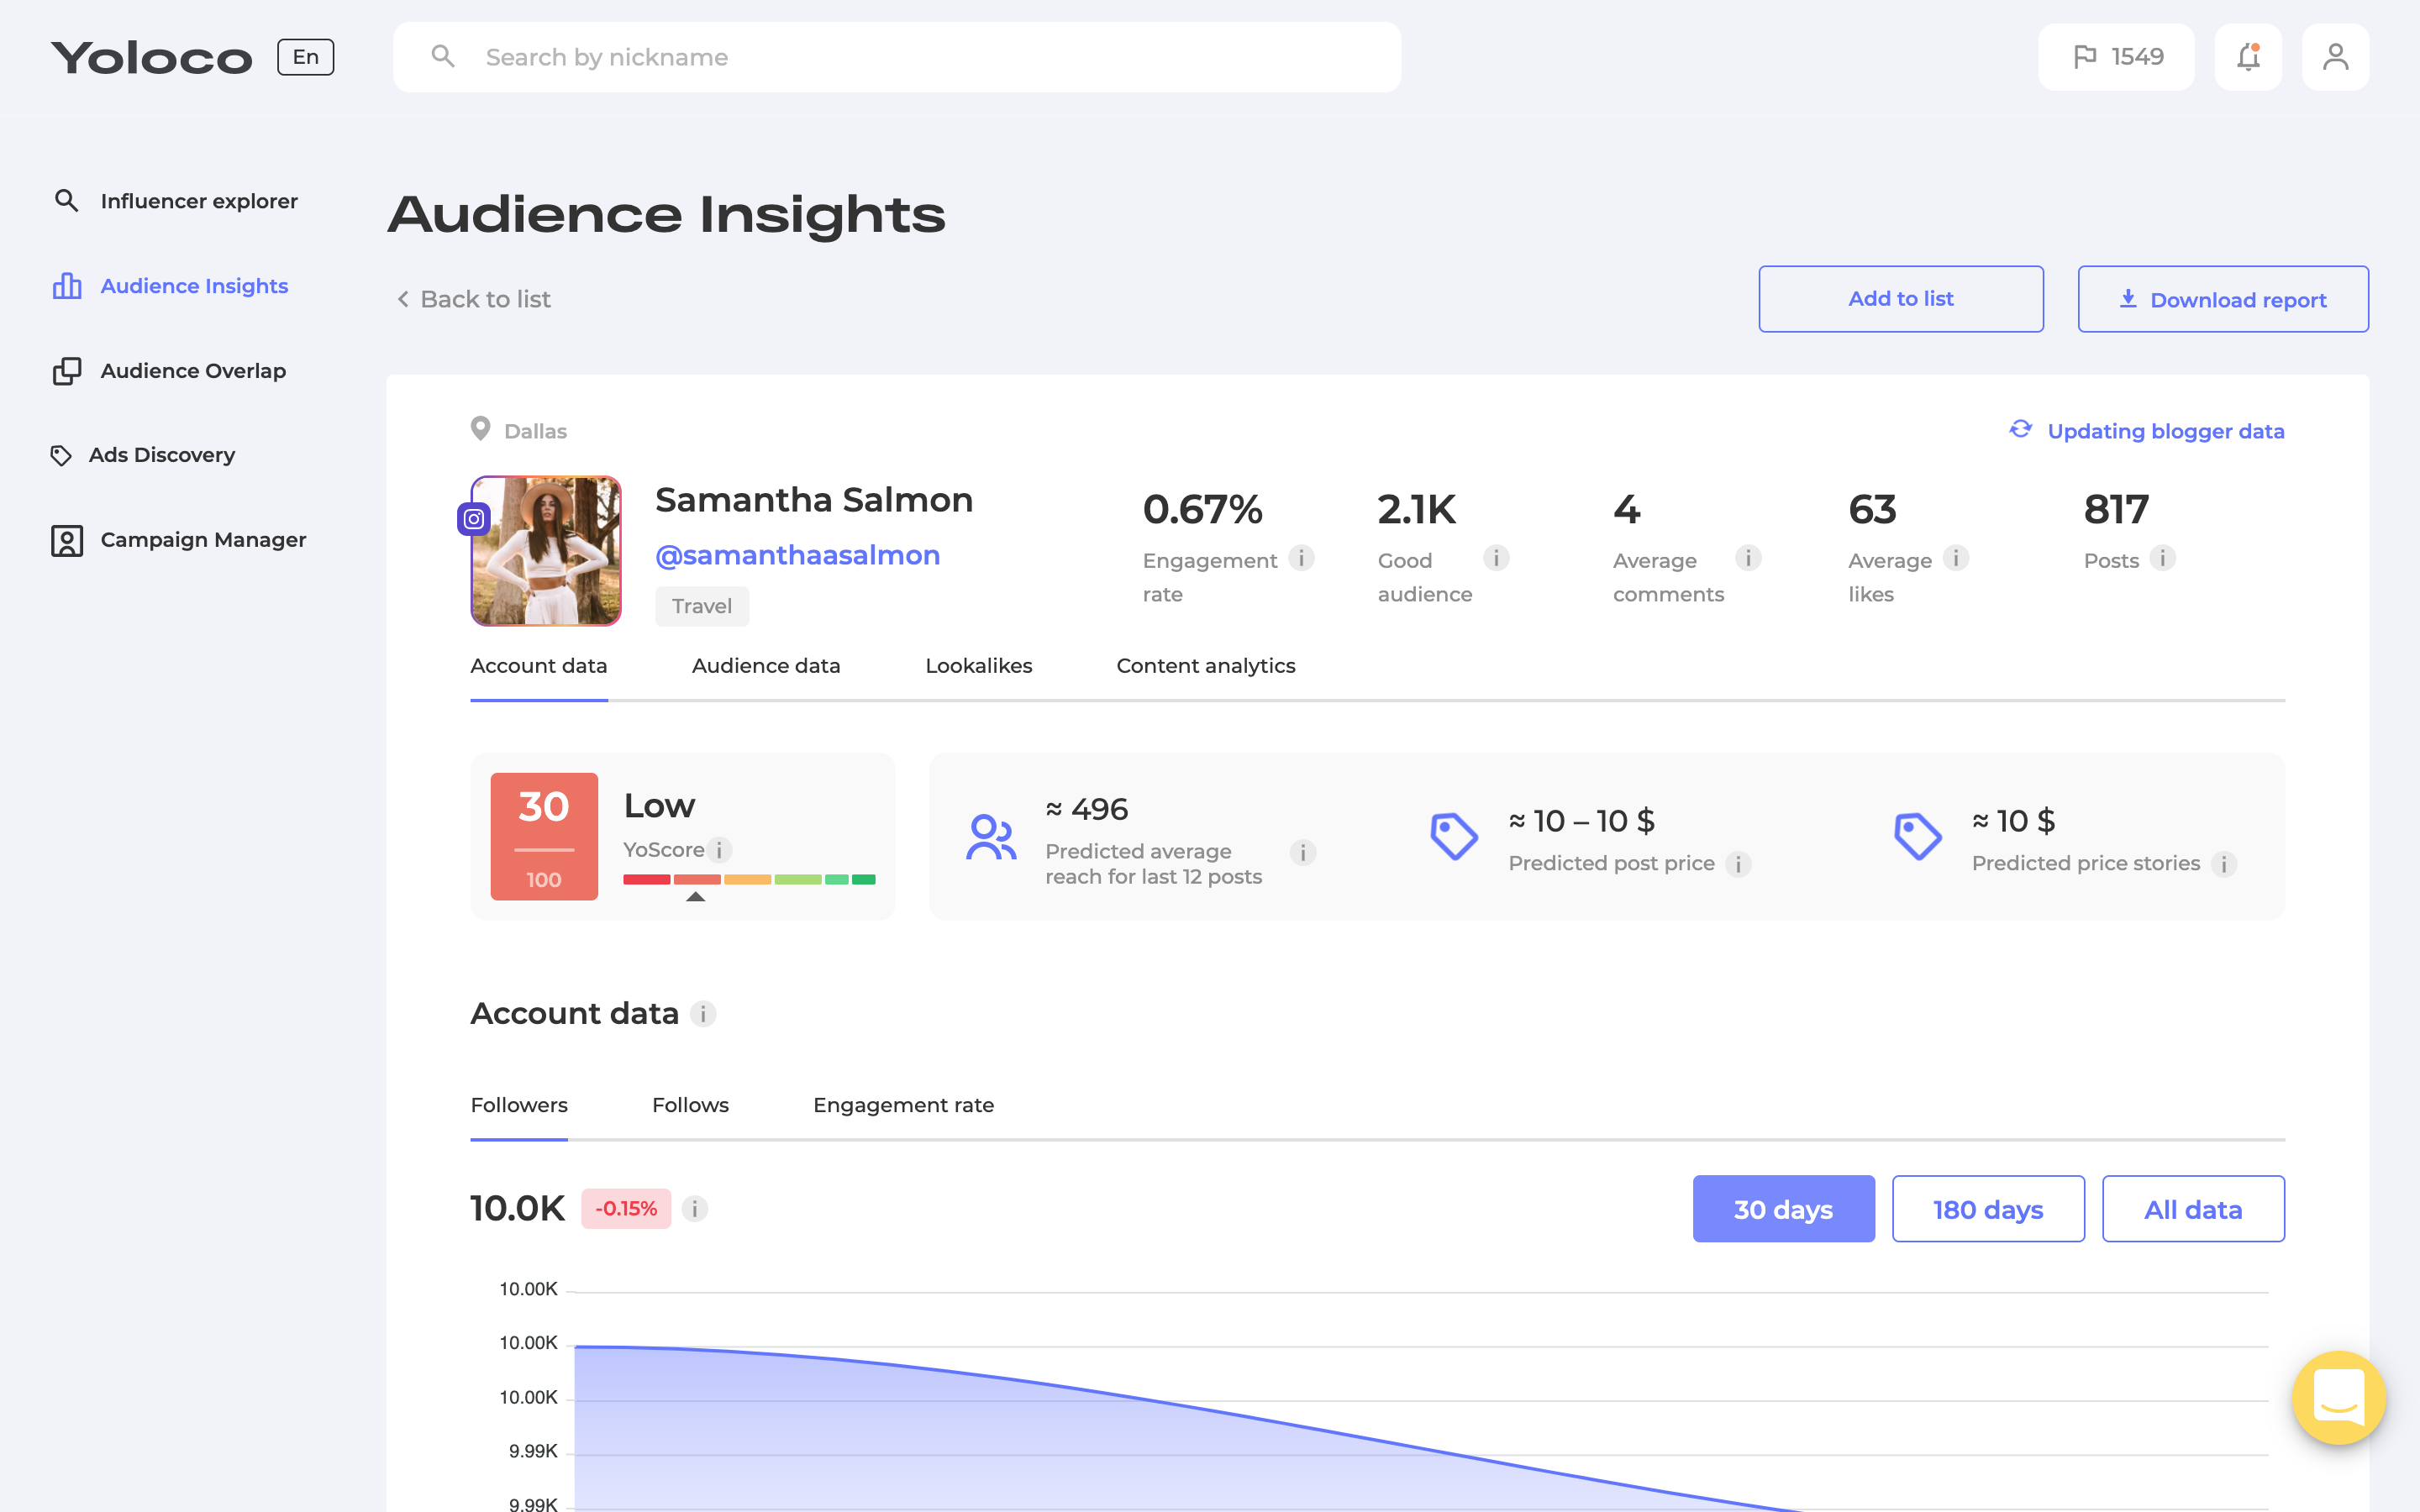Screen dimensions: 2420x1512
Task: Open the notifications bell icon
Action: coord(2247,57)
